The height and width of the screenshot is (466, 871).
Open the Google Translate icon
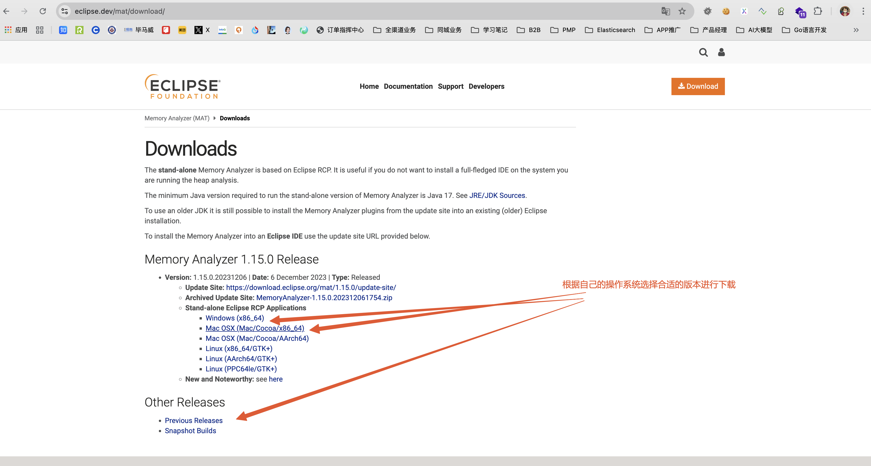click(665, 11)
